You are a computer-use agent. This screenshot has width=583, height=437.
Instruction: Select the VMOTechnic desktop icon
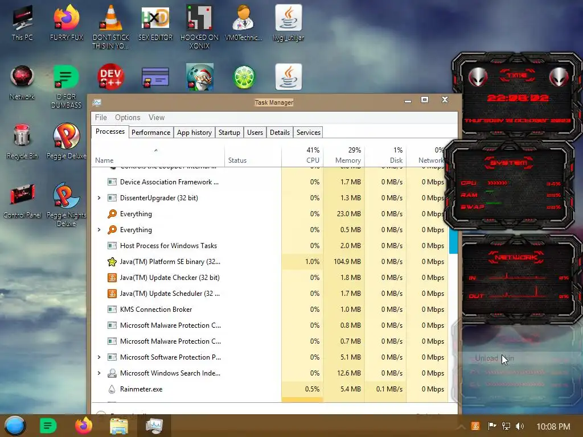coord(244,23)
